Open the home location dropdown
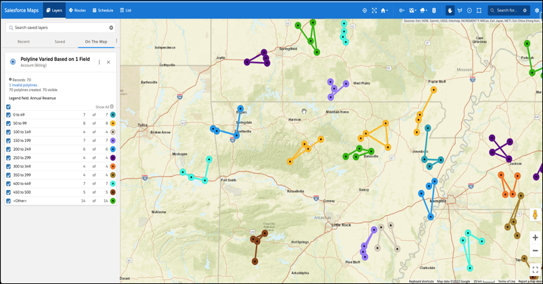Image resolution: width=543 pixels, height=284 pixels. point(384,10)
